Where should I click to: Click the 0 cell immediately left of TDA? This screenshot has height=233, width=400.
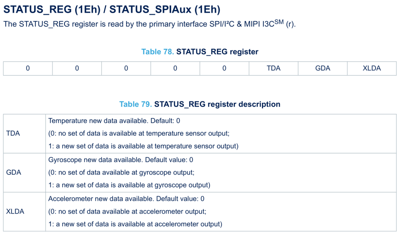pyautogui.click(x=224, y=68)
